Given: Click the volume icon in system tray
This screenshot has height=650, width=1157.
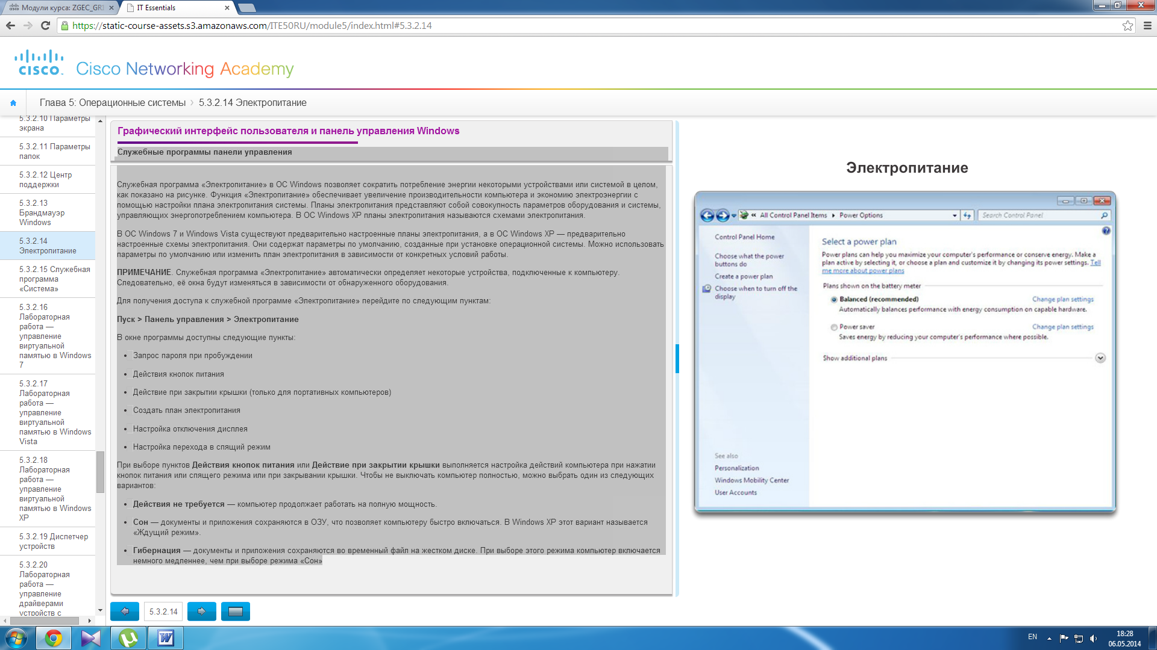Looking at the screenshot, I should point(1094,639).
